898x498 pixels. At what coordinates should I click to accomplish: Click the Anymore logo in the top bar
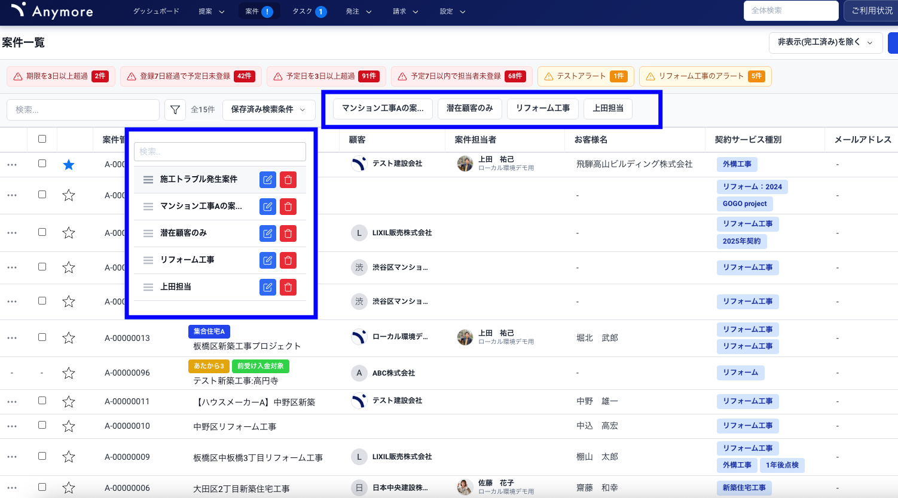(51, 11)
